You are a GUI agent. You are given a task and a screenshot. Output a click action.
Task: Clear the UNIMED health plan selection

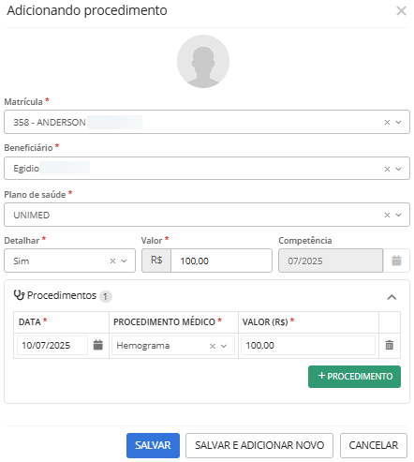pos(387,215)
